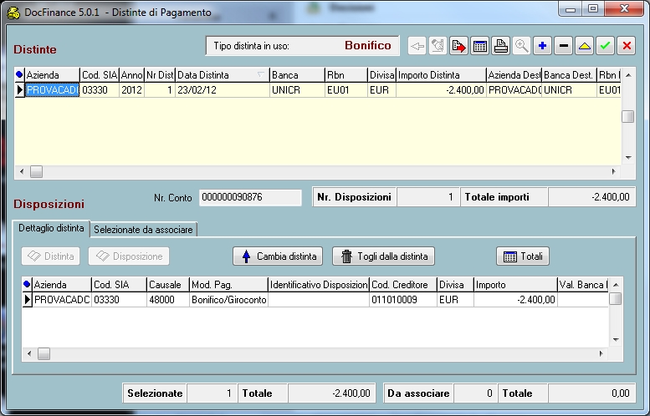Confirm with the green checkmark icon
The height and width of the screenshot is (416, 650).
(x=605, y=46)
